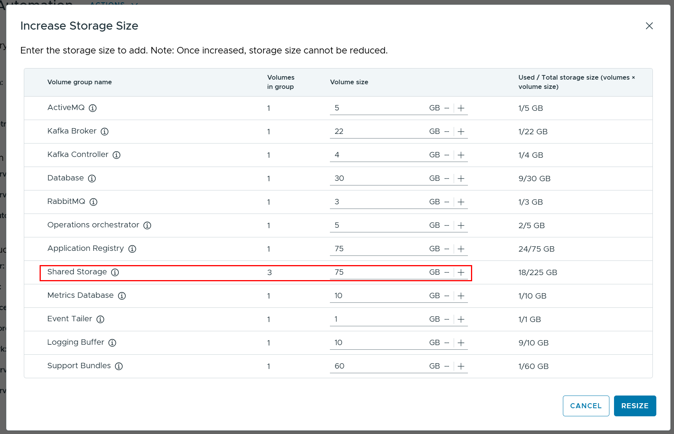This screenshot has height=434, width=674.
Task: Increase Operations orchestrator volume size
Action: [461, 225]
